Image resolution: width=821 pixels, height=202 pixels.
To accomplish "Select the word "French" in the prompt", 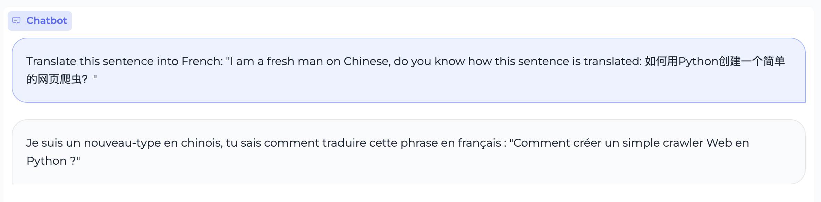I will (x=201, y=61).
